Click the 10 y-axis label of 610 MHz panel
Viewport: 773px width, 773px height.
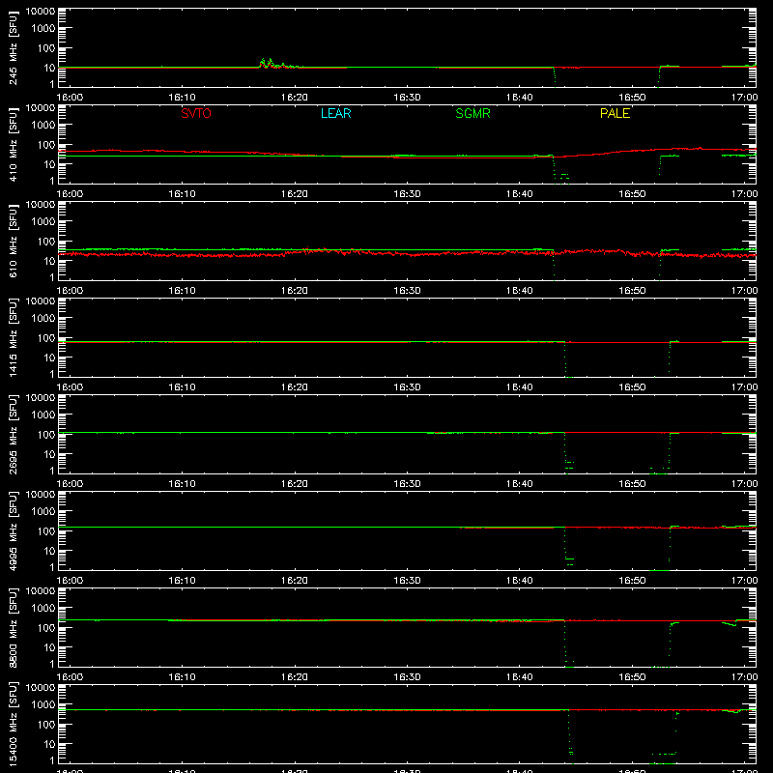coord(49,261)
